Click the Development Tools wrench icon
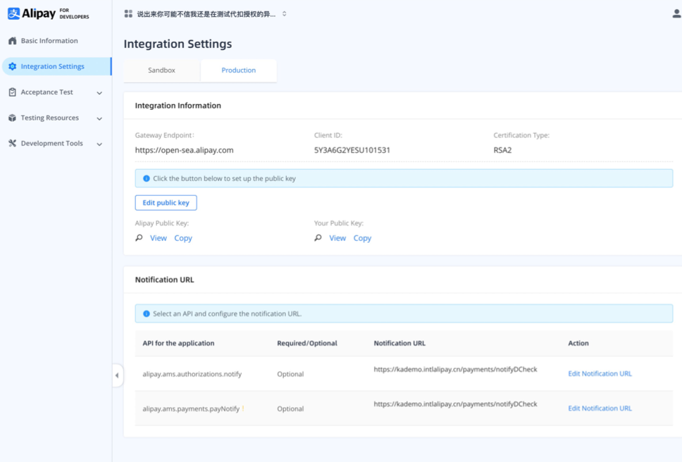The width and height of the screenshot is (682, 462). [x=11, y=143]
